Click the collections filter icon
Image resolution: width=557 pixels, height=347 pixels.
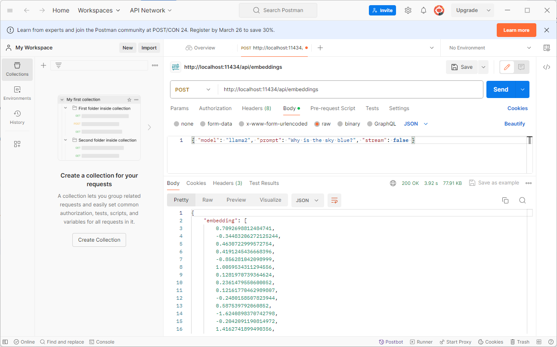click(59, 65)
